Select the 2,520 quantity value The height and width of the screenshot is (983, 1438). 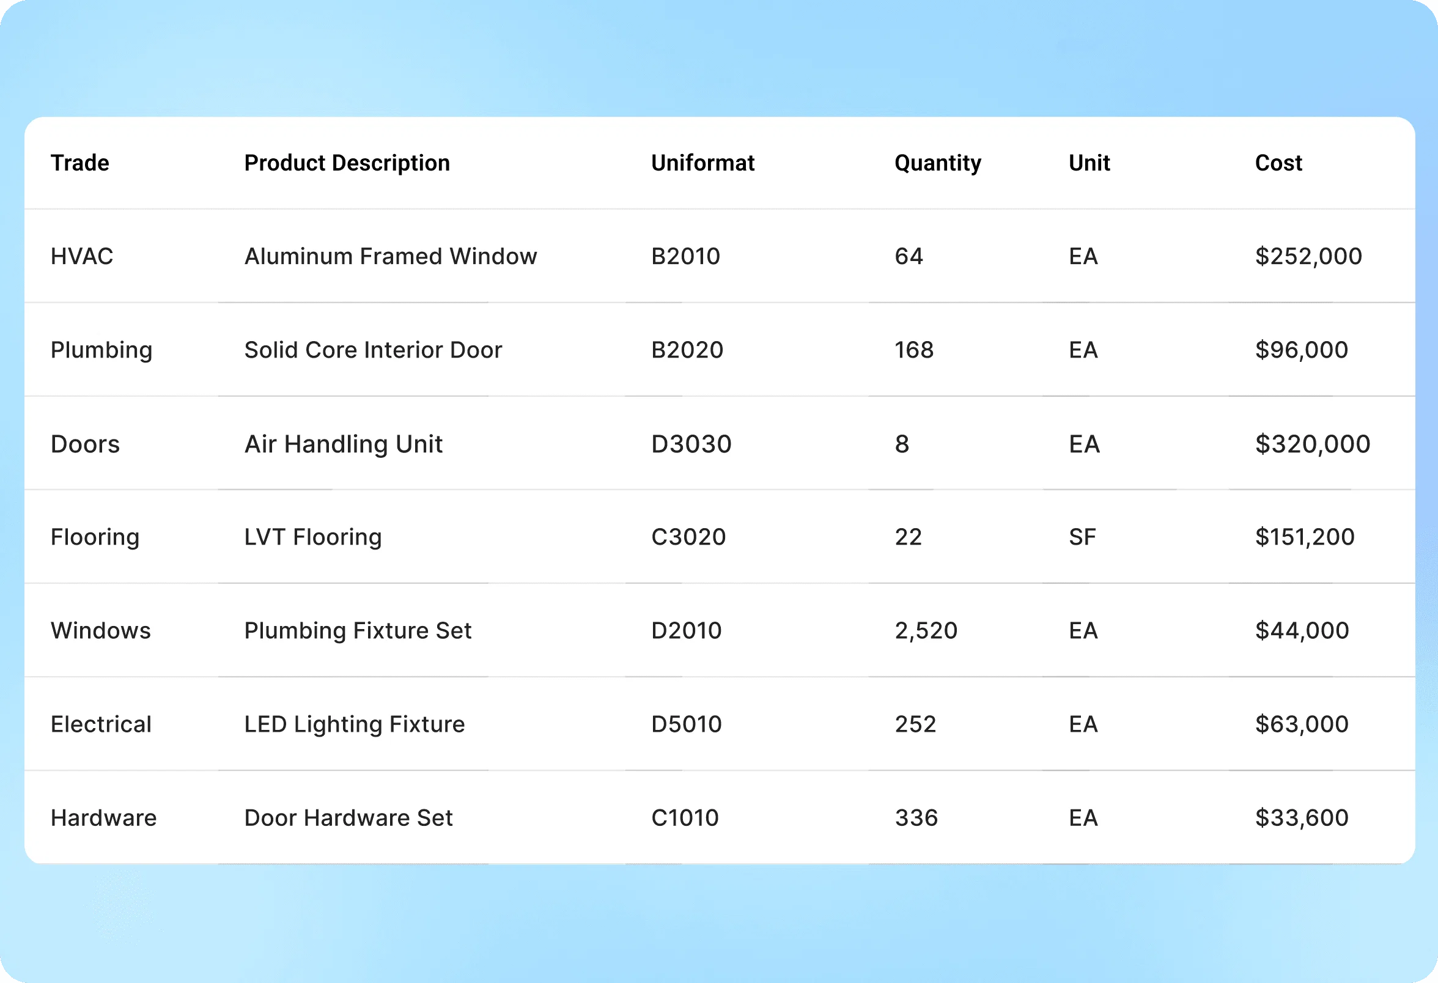tap(926, 631)
